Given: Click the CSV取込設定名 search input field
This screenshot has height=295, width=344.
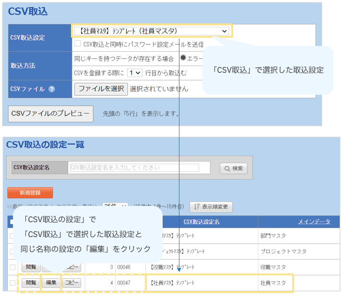Looking at the screenshot, I should 134,168.
